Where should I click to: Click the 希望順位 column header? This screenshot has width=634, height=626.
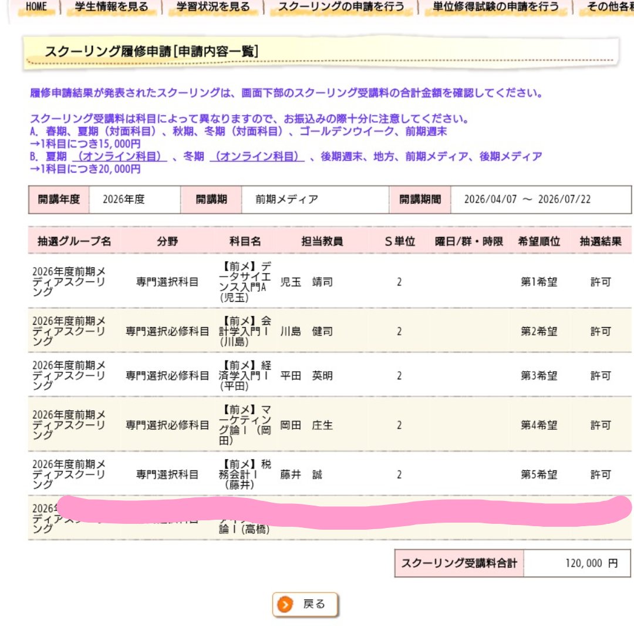click(539, 241)
